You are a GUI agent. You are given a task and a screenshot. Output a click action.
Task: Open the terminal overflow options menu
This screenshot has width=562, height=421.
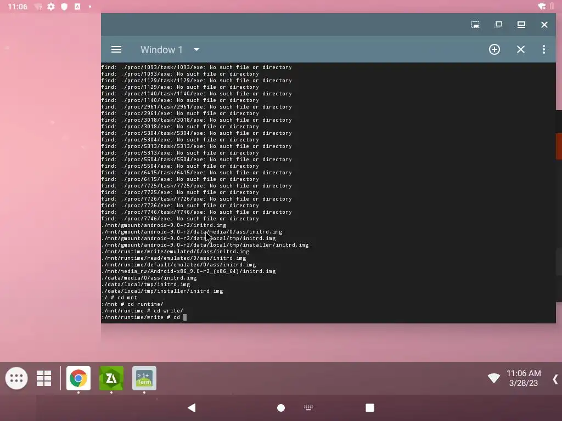pyautogui.click(x=544, y=49)
